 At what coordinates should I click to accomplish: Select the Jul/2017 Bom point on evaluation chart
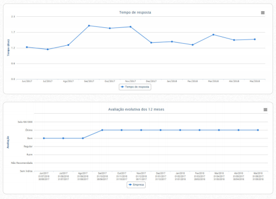[x=63, y=138]
